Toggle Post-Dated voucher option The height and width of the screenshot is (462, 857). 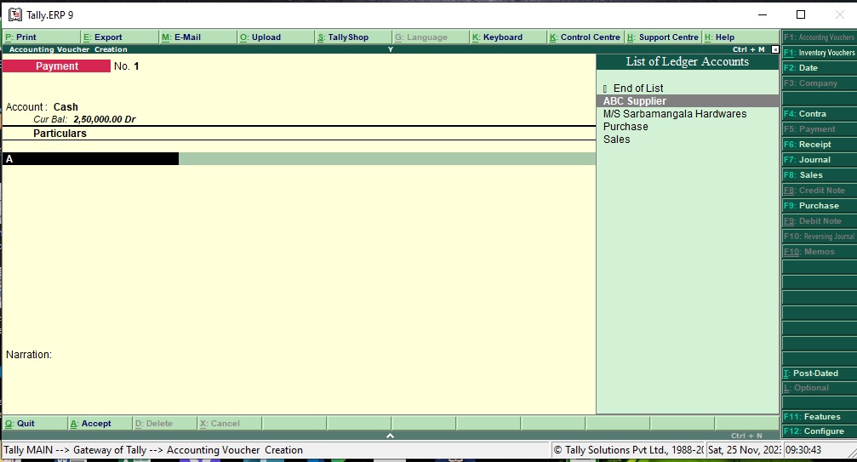819,373
